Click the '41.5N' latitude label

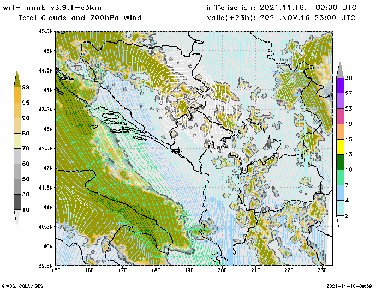pyautogui.click(x=45, y=188)
